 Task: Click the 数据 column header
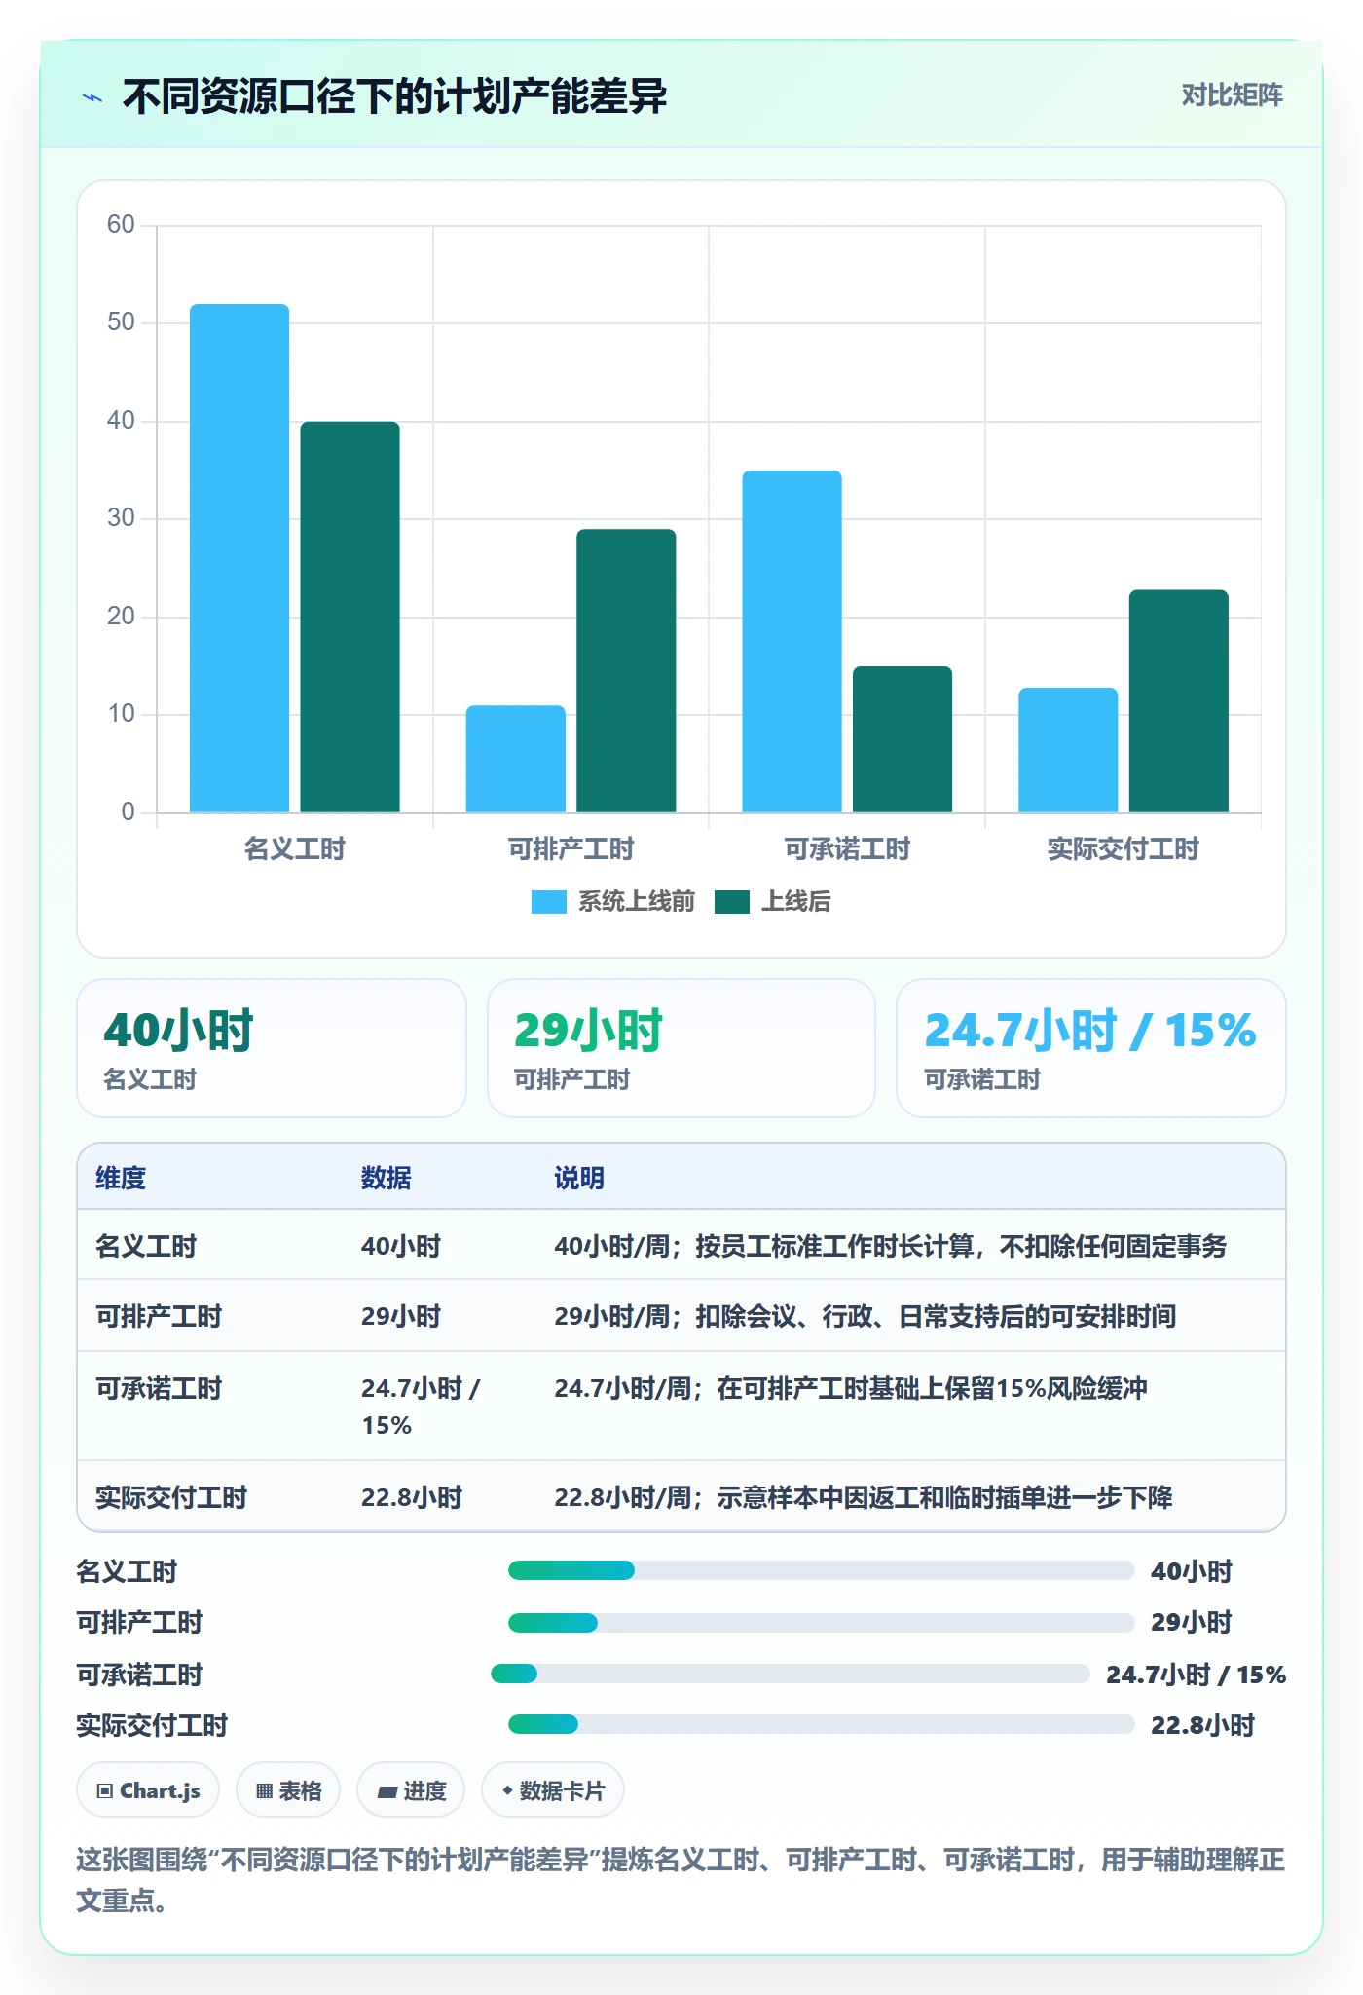[387, 1178]
